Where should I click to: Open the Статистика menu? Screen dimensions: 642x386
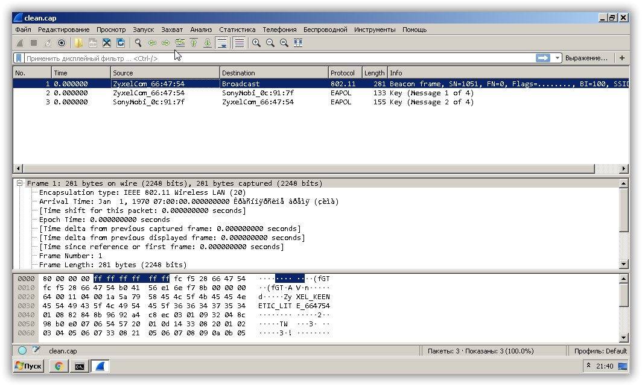point(237,30)
